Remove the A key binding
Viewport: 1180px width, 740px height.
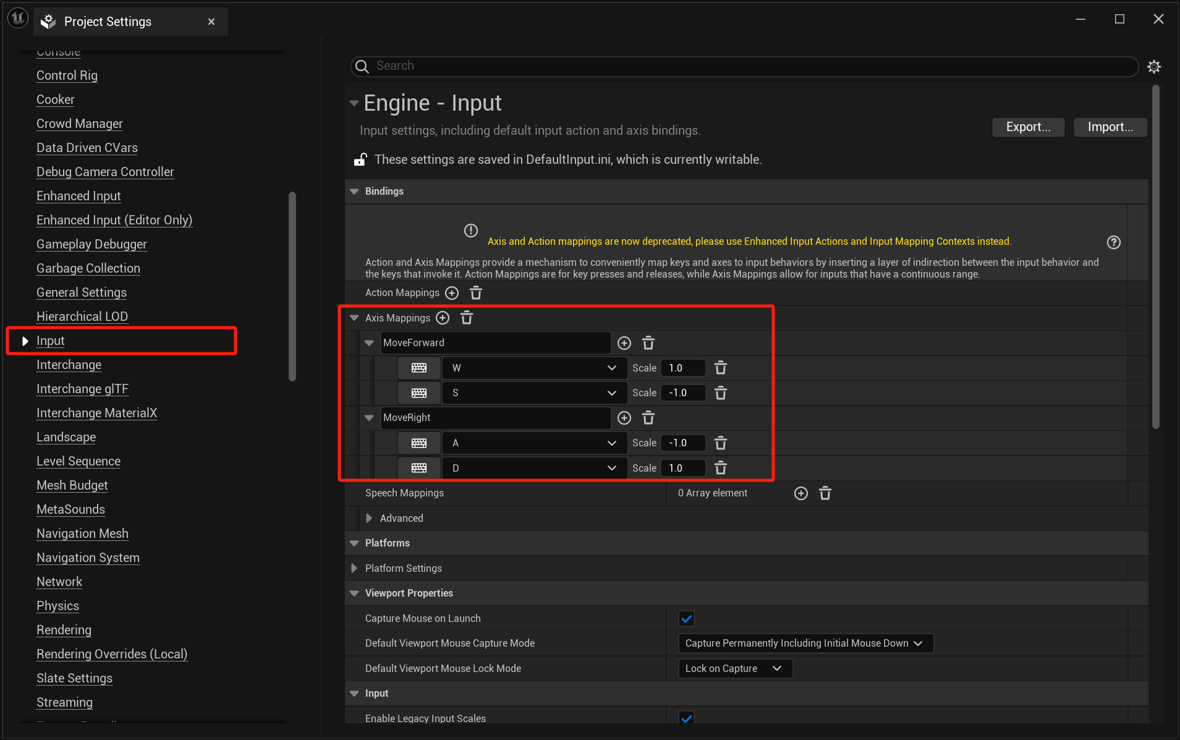(x=721, y=443)
